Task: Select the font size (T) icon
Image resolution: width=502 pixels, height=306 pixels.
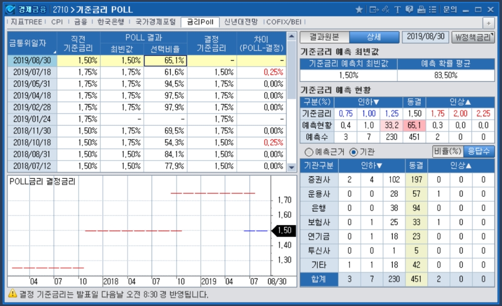Action: pyautogui.click(x=397, y=9)
